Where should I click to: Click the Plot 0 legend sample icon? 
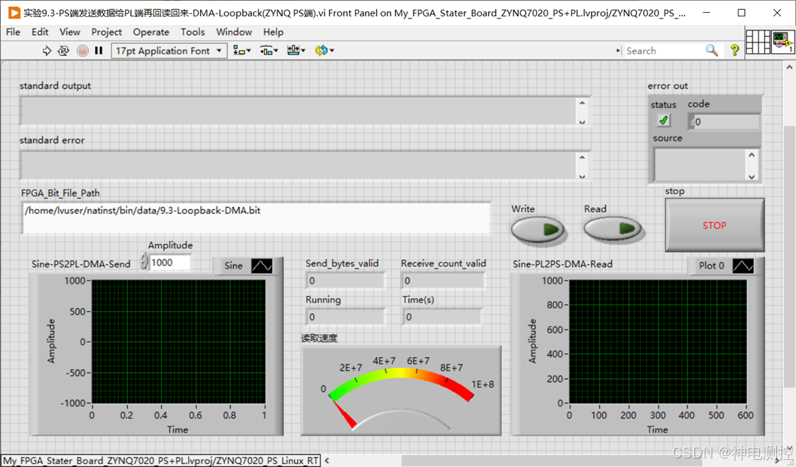(x=743, y=266)
